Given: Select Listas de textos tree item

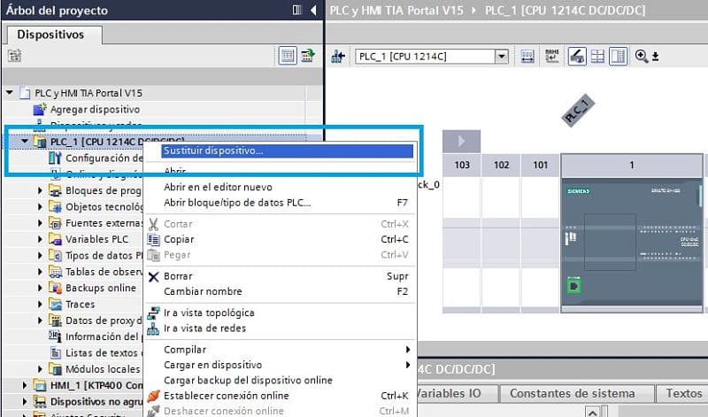Looking at the screenshot, I should (x=104, y=353).
